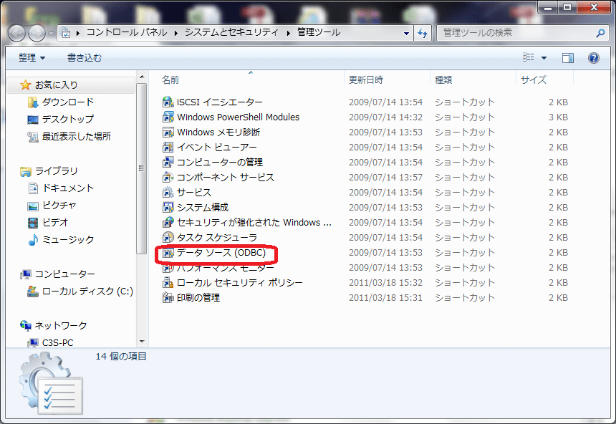Click the コントロール パネル breadcrumb
The height and width of the screenshot is (424, 616).
coord(127,33)
